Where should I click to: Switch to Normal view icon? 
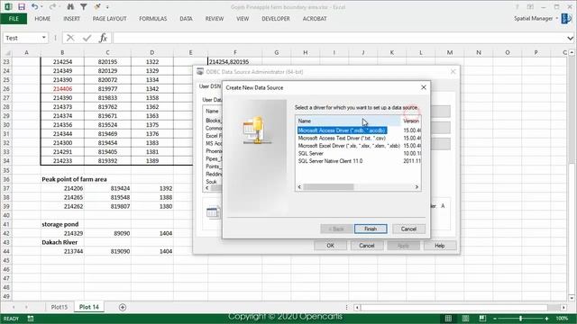(448, 319)
